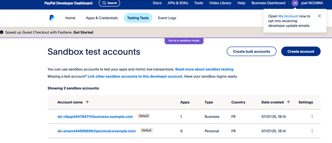Close the developer update emails popup
This screenshot has width=332, height=143.
click(319, 16)
